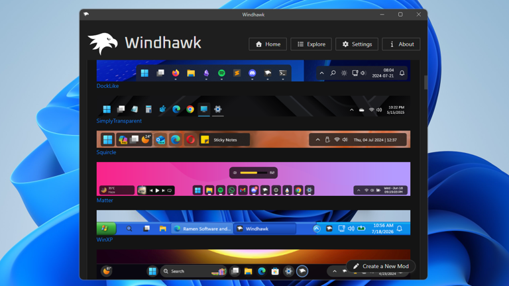Click Edge icon in Squircle preview

click(x=176, y=140)
